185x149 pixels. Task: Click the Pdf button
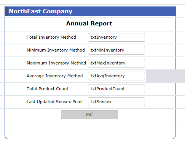click(x=89, y=114)
